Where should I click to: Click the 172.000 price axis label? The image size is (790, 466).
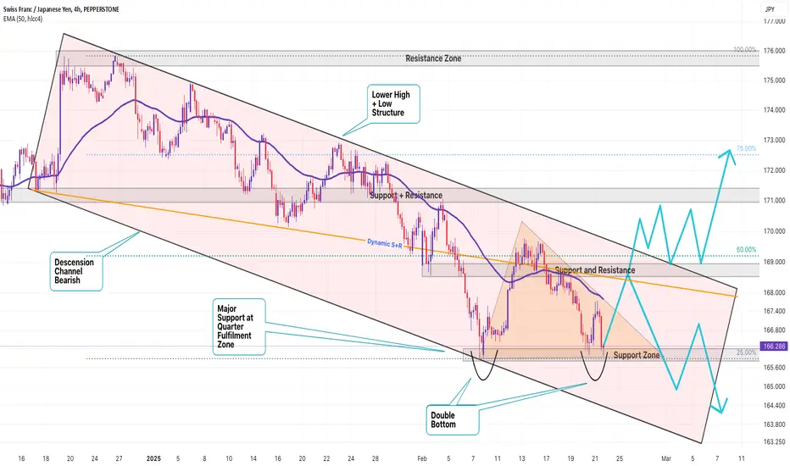click(x=775, y=170)
